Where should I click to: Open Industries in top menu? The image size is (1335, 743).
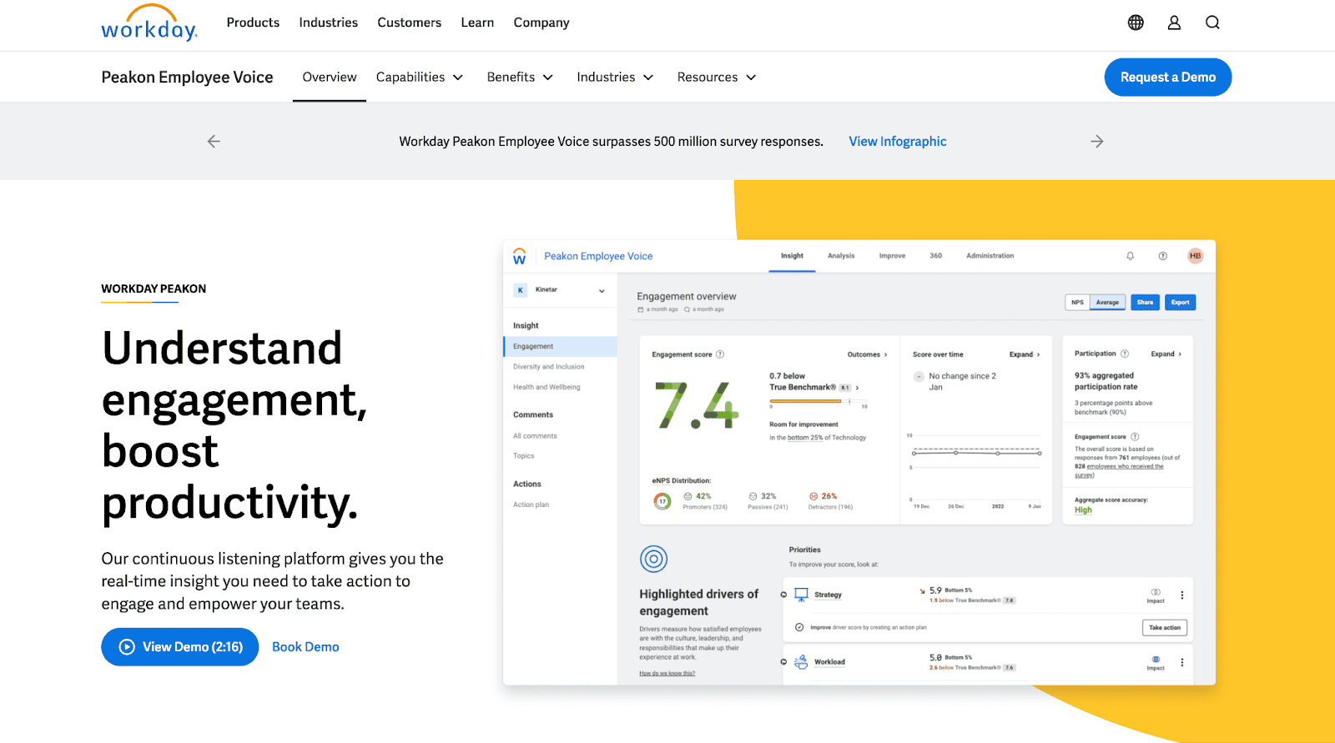[x=329, y=23]
